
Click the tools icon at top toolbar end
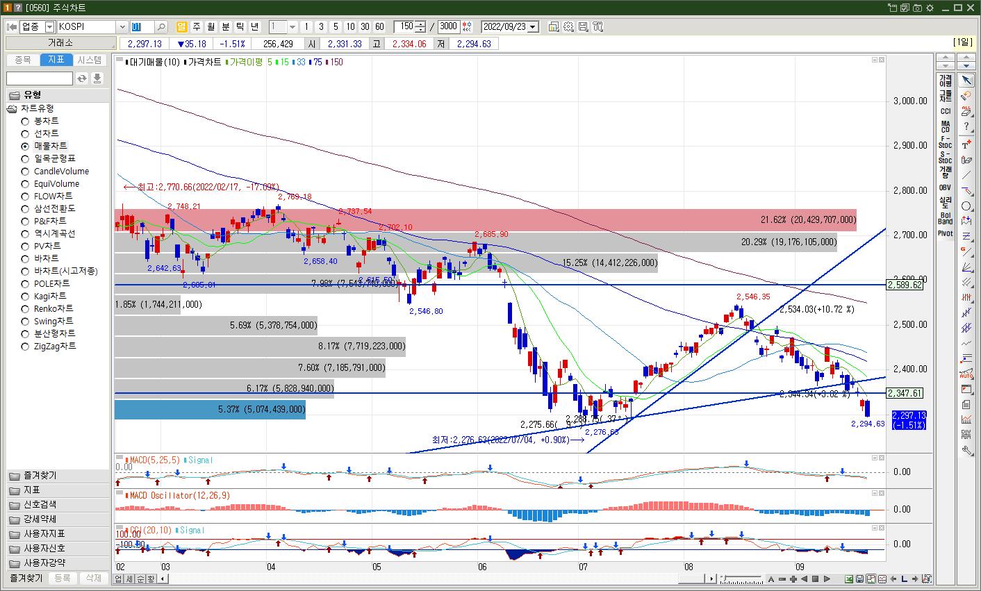(597, 26)
